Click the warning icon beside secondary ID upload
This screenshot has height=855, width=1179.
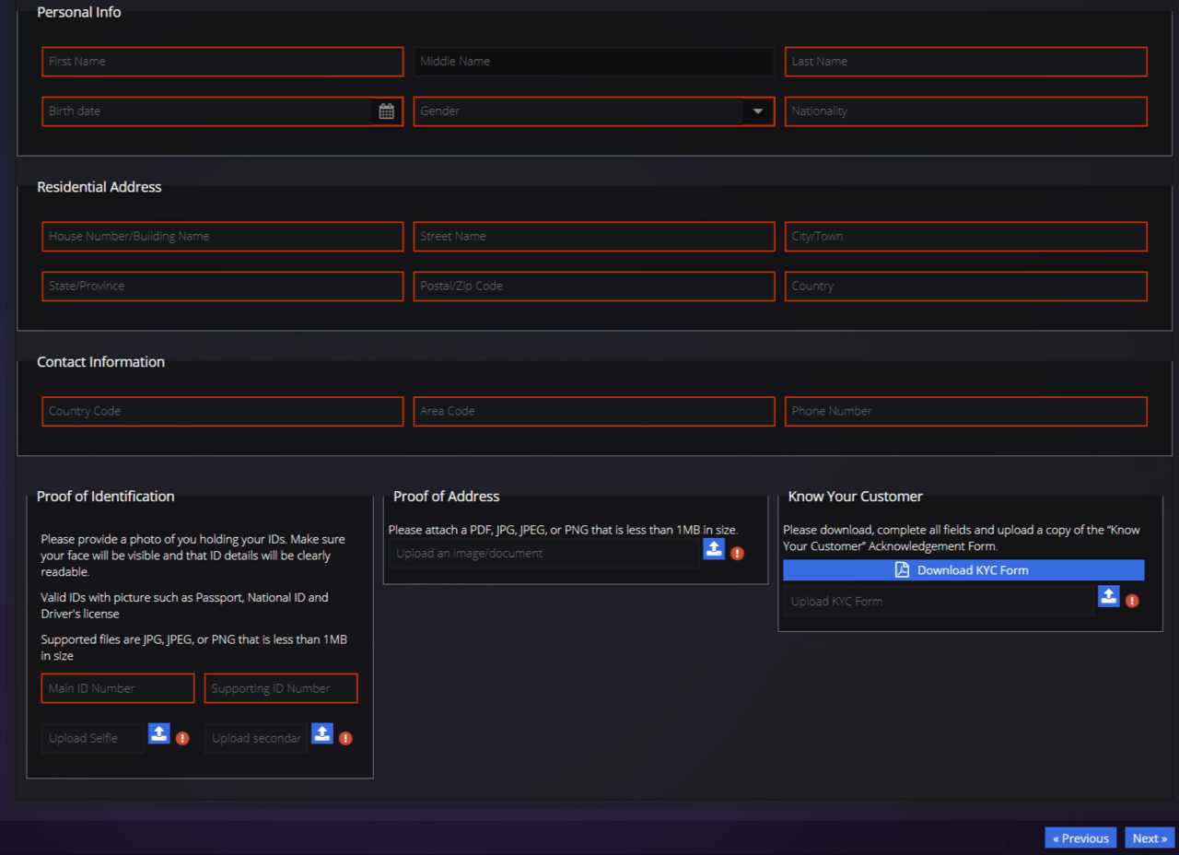345,738
